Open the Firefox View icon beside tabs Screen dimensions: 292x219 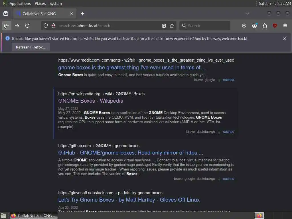coord(6,14)
